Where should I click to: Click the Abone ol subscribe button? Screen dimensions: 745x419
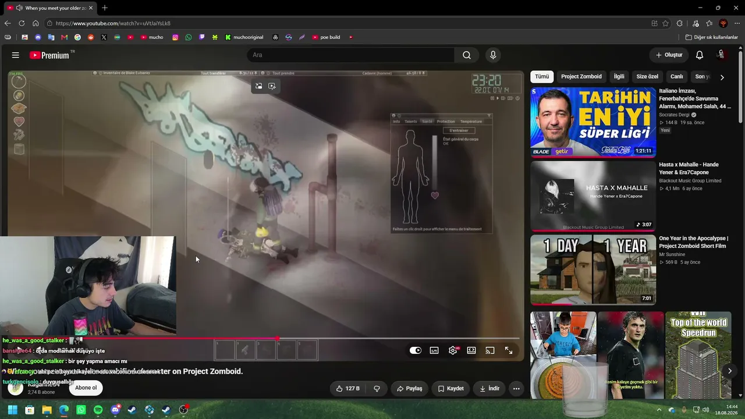tap(86, 388)
